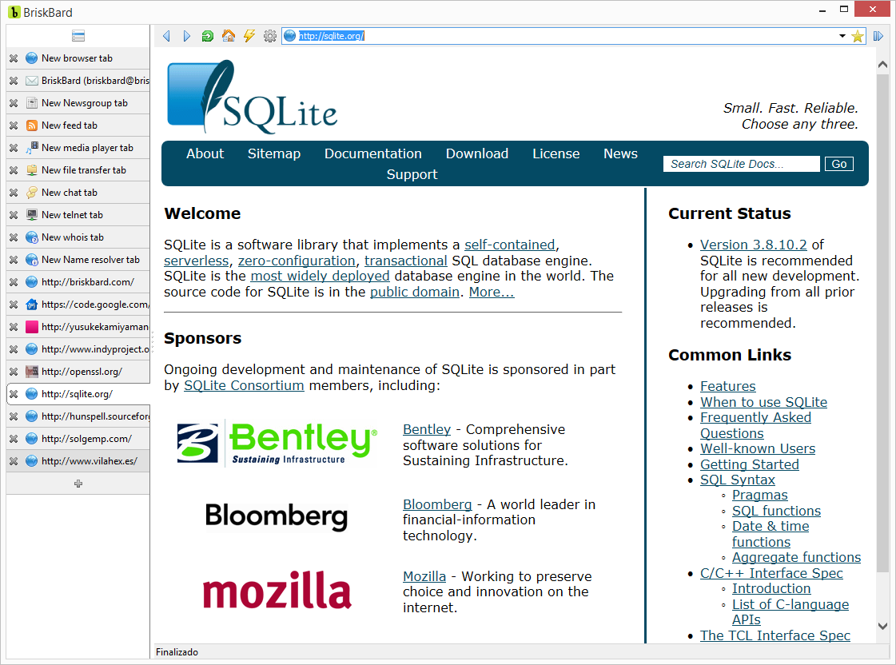Click the tab list layout icon above tabs
This screenshot has height=665, width=896.
(x=78, y=36)
